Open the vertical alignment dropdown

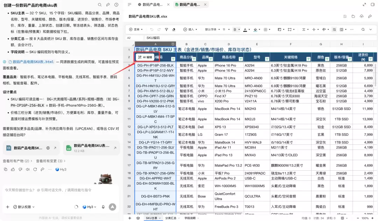315,29
